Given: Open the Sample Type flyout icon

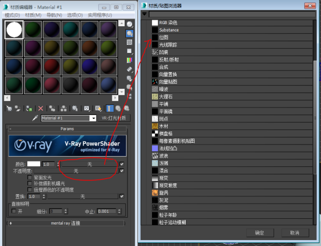Looking at the screenshot, I should point(129,25).
